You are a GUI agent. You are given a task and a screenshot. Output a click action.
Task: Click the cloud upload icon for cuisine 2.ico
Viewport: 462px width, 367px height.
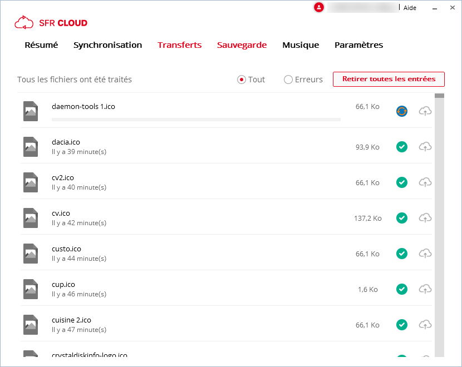click(425, 325)
